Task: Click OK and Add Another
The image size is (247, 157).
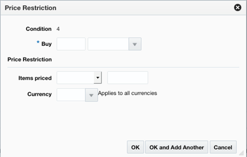Action: point(177,147)
